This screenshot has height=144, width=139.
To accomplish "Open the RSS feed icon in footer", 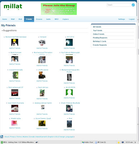I will click(x=2, y=137).
